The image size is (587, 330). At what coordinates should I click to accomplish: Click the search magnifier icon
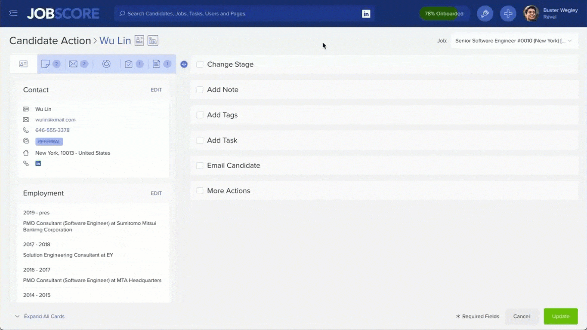click(122, 14)
